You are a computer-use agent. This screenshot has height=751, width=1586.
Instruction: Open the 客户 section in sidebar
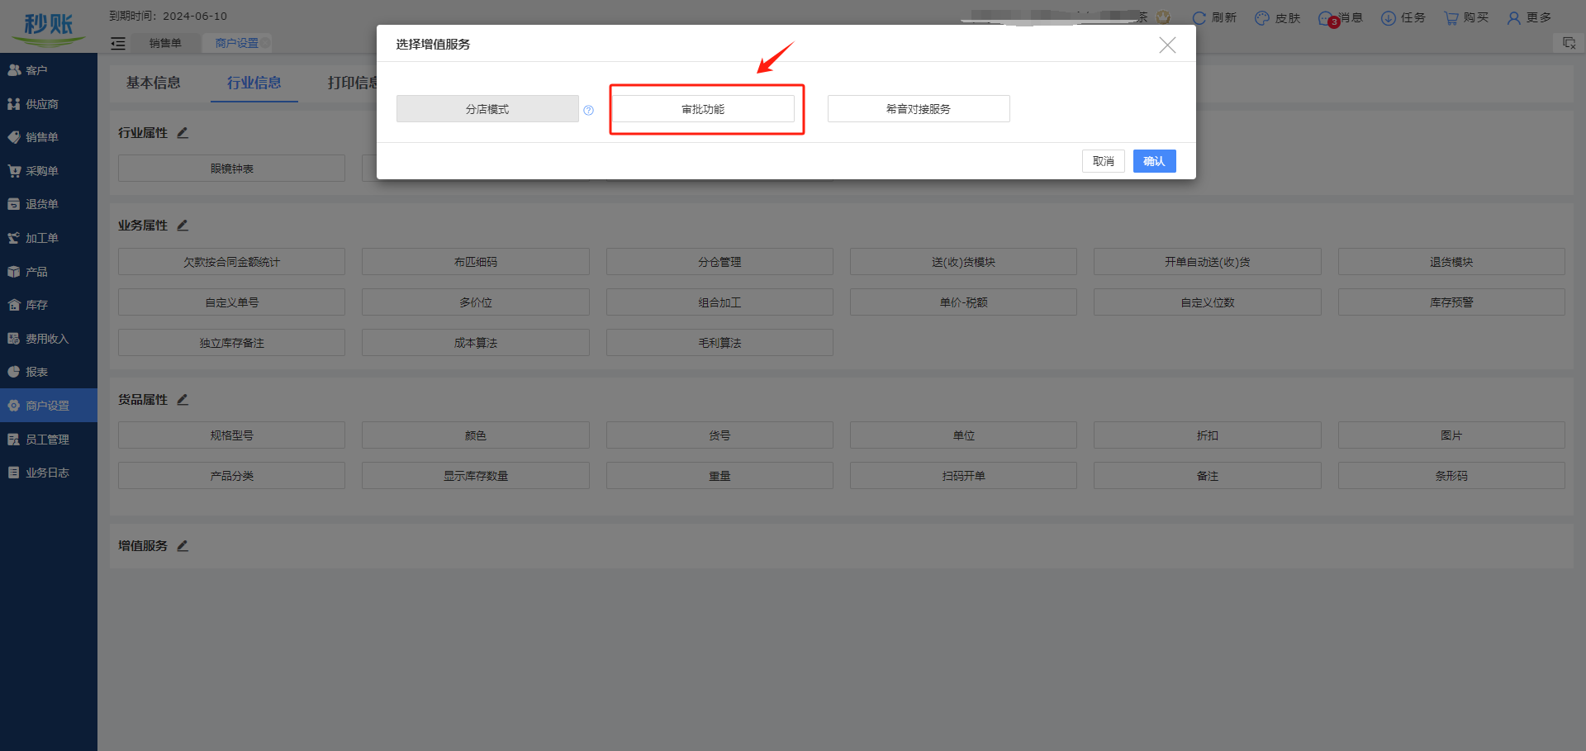pos(49,70)
